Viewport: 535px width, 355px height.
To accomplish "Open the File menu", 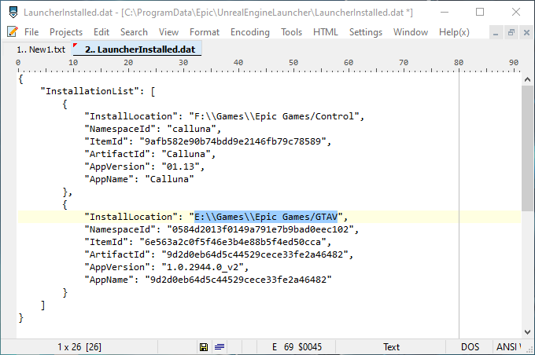I will (31, 32).
